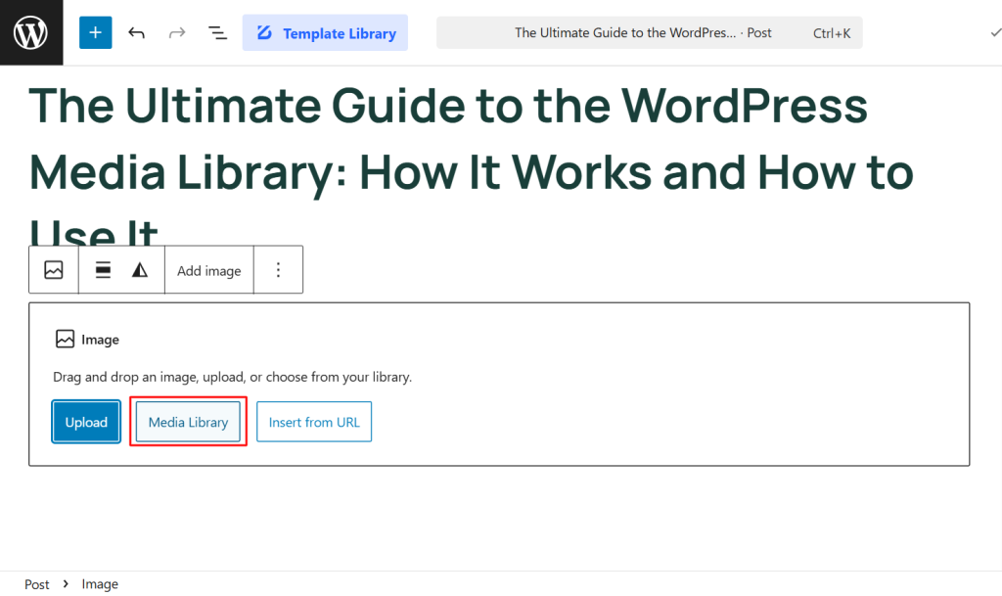Screen dimensions: 1002x596
Task: Click the Redo arrow icon
Action: tap(177, 31)
